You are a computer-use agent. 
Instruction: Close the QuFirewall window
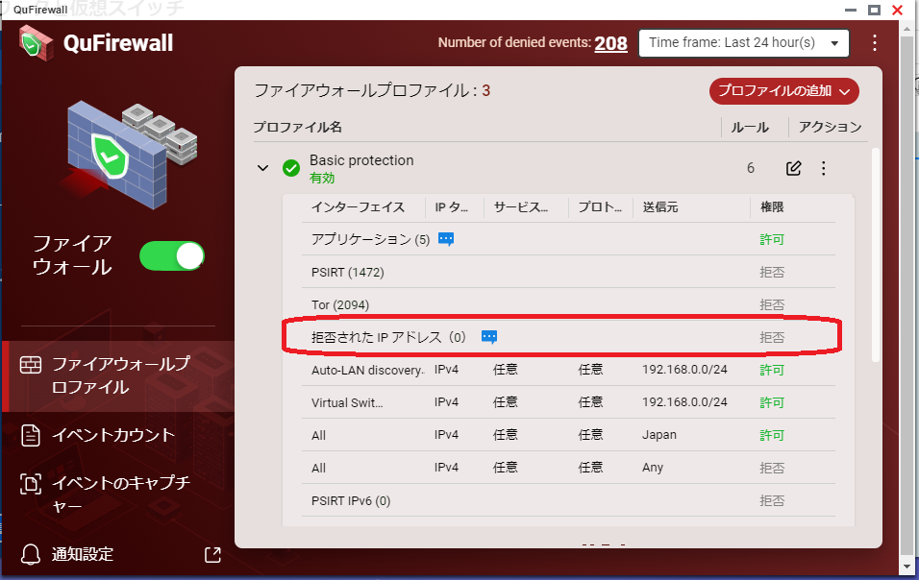click(897, 10)
